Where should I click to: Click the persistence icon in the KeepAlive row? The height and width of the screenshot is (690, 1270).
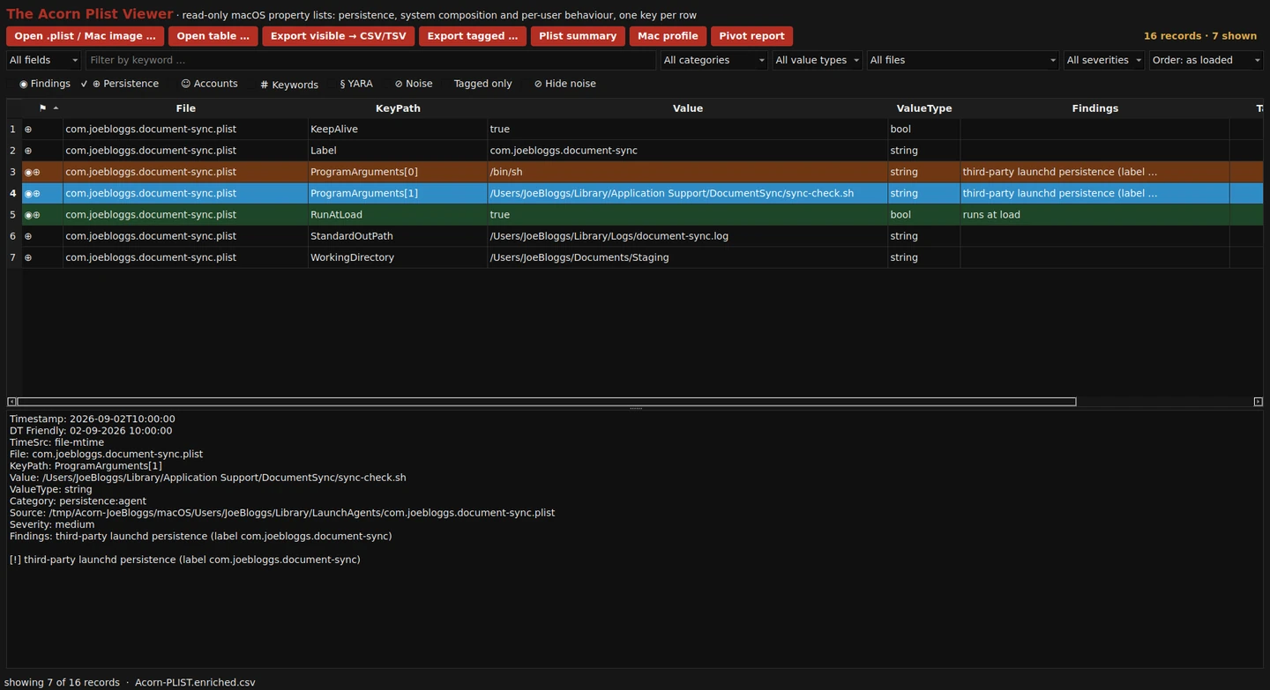point(28,130)
